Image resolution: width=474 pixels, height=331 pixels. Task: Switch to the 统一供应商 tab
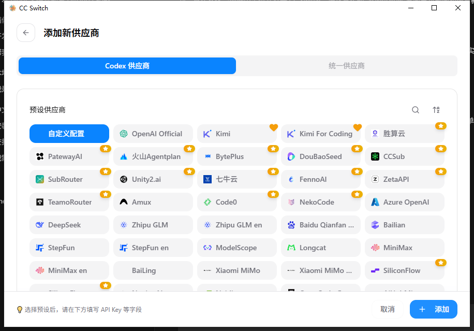point(346,66)
